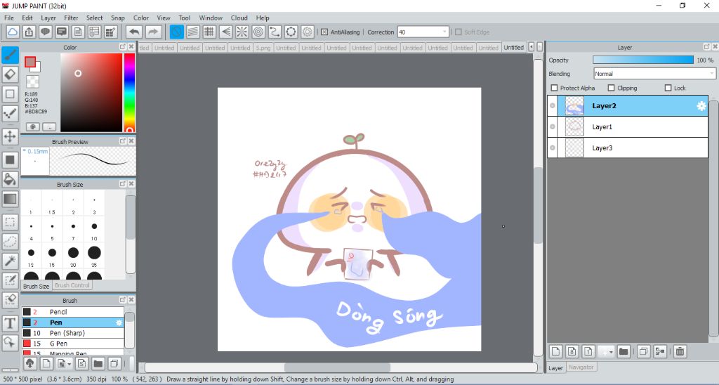Toggle visibility of Layer1
Screen dimensions: 719x385
(553, 127)
